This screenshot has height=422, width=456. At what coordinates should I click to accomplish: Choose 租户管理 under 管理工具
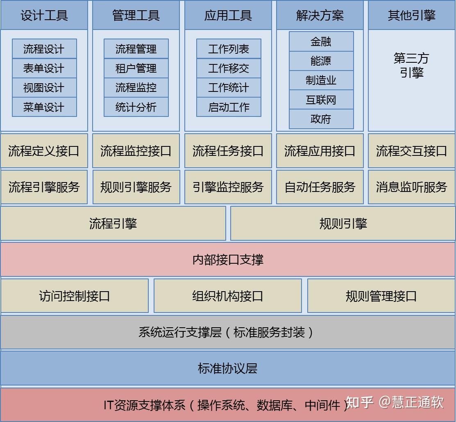[x=136, y=68]
